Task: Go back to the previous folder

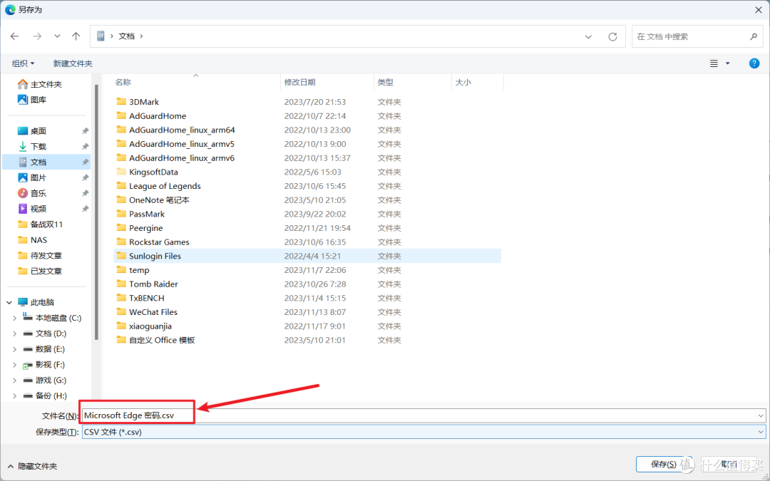Action: pyautogui.click(x=15, y=36)
